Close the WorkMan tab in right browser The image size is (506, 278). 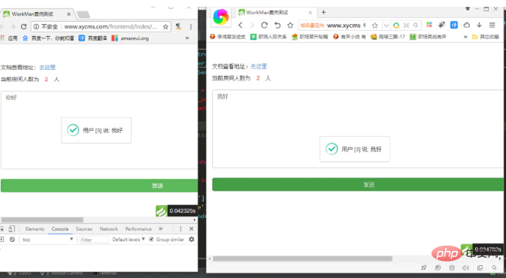310,13
